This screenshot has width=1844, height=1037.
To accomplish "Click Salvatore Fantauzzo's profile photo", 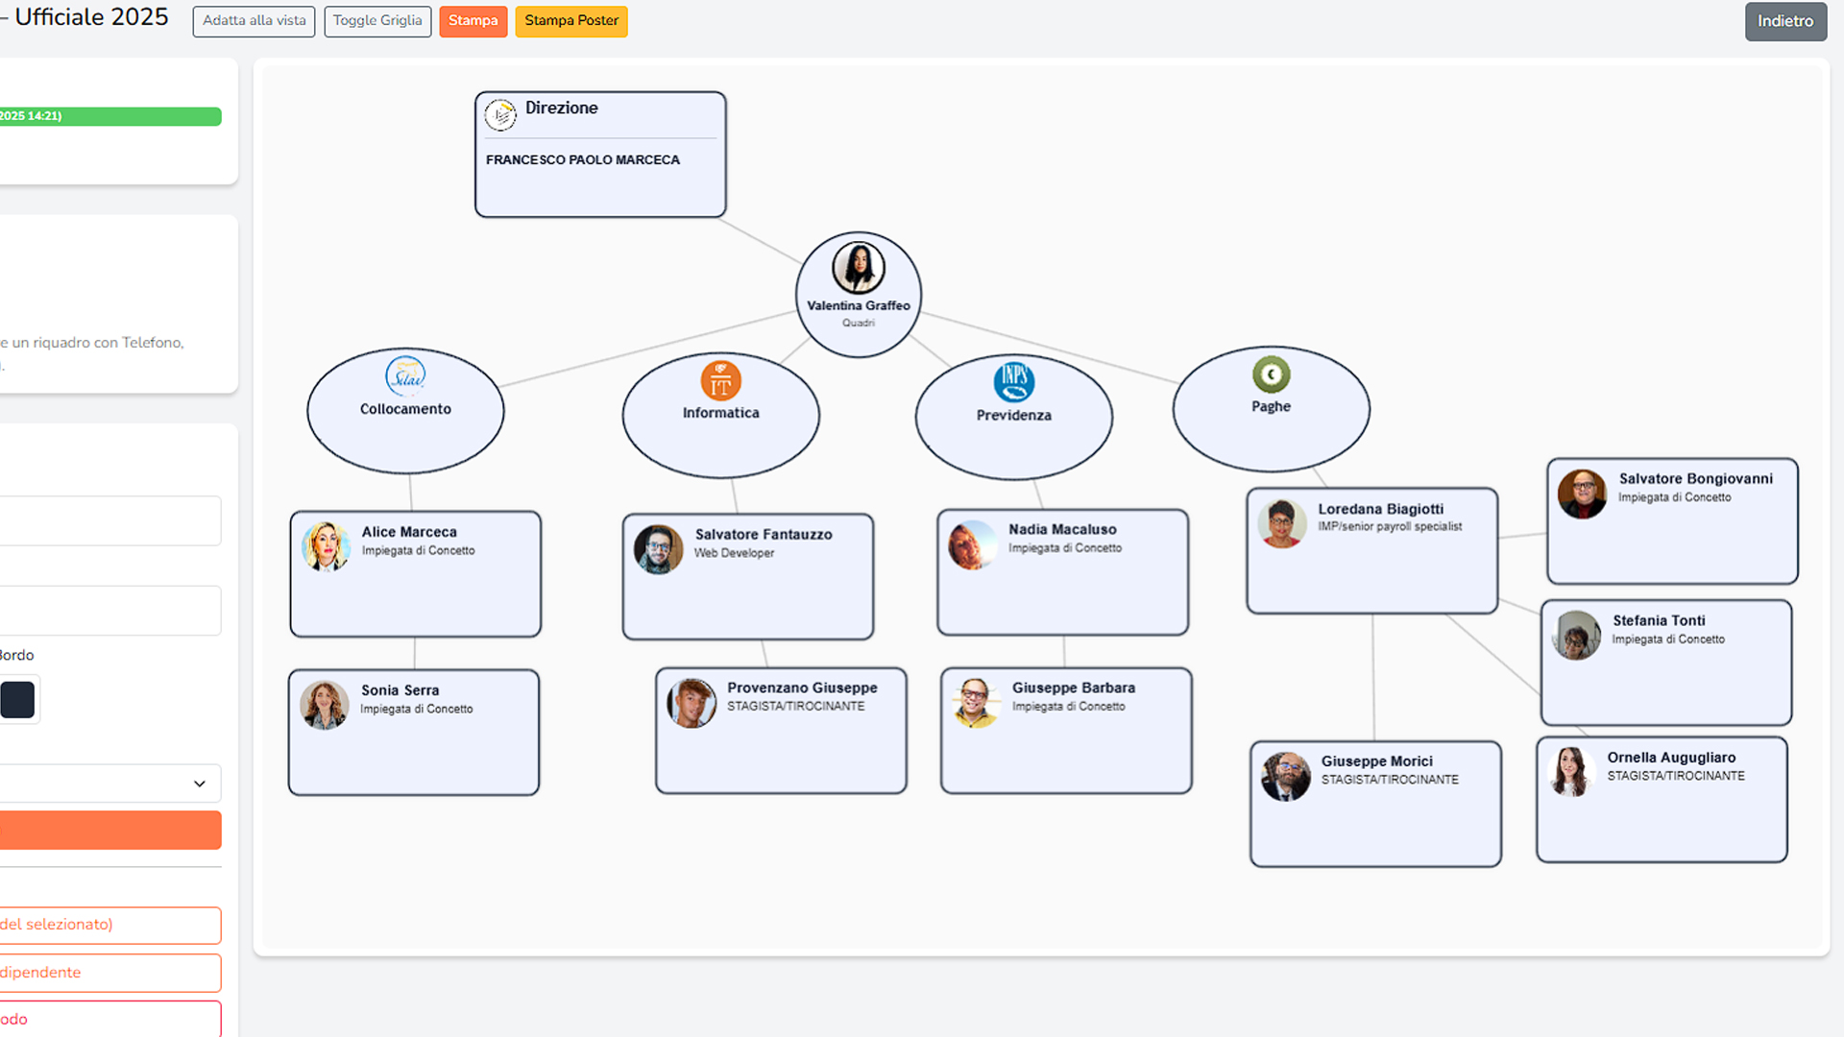I will click(658, 549).
